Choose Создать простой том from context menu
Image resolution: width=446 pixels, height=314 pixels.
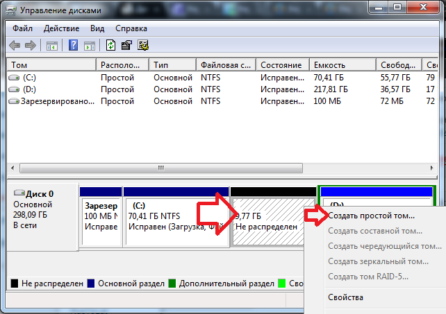pyautogui.click(x=371, y=216)
